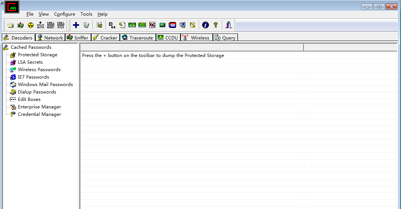Screen dimensions: 401x209
Task: Click the Cain application logo icon
Action: 12,7
